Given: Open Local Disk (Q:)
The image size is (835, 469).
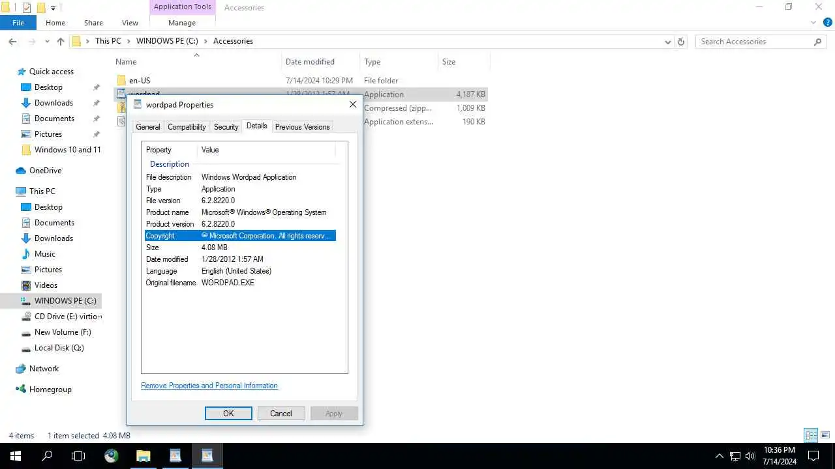Looking at the screenshot, I should 59,348.
